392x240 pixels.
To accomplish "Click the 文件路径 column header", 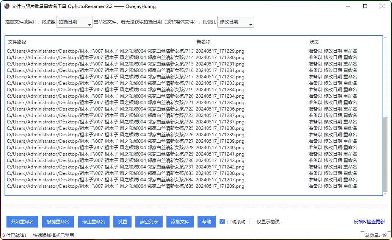I will coord(17,42).
